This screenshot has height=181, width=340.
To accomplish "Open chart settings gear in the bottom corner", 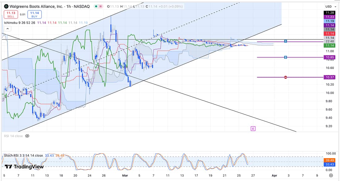I will pos(331,175).
